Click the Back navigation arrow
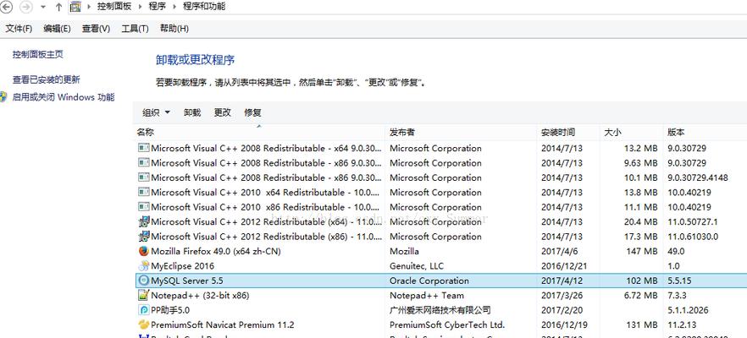This screenshot has width=747, height=338. click(x=6, y=7)
